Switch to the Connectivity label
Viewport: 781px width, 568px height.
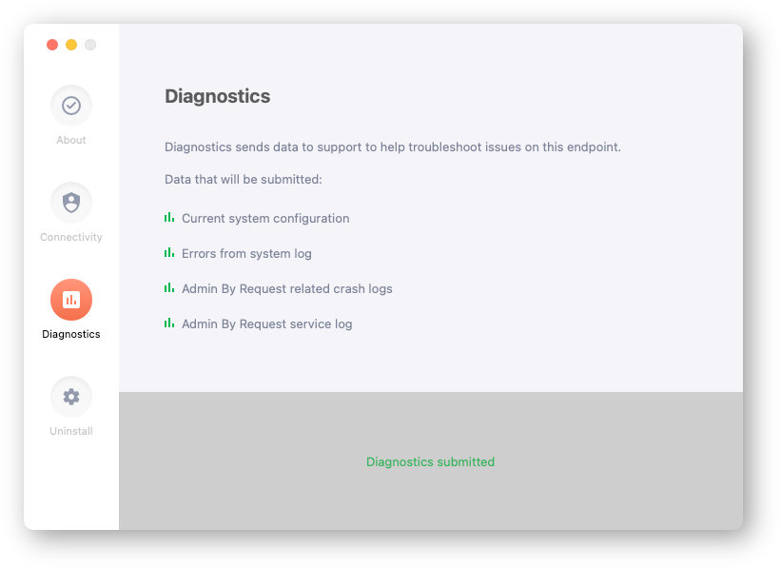[x=71, y=237]
